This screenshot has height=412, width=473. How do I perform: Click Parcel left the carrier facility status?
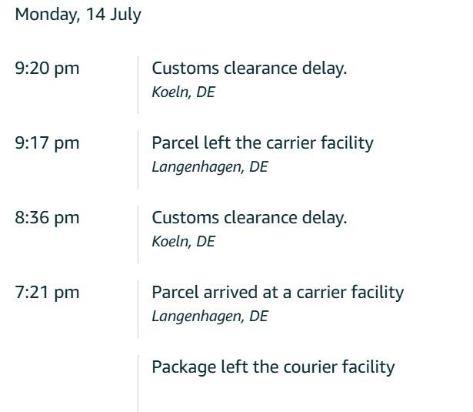pyautogui.click(x=263, y=143)
